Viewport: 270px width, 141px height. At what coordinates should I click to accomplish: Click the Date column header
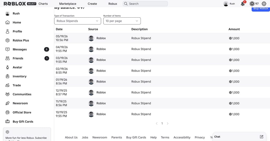[x=59, y=29]
